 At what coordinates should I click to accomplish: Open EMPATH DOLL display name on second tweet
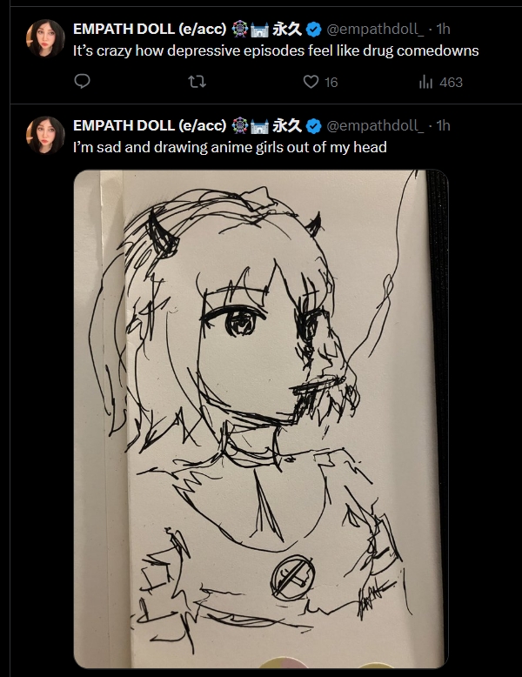150,125
